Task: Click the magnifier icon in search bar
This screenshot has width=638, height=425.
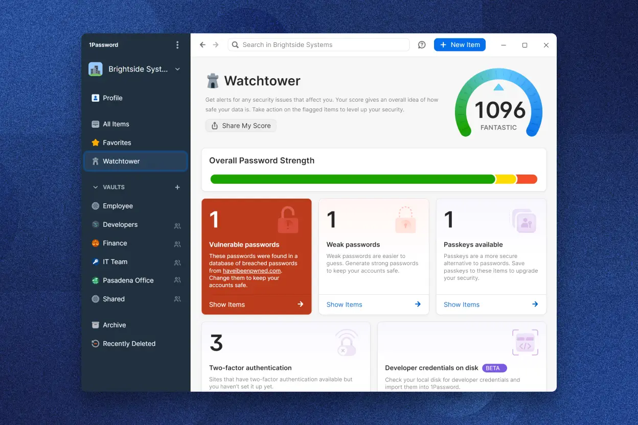Action: (x=235, y=44)
